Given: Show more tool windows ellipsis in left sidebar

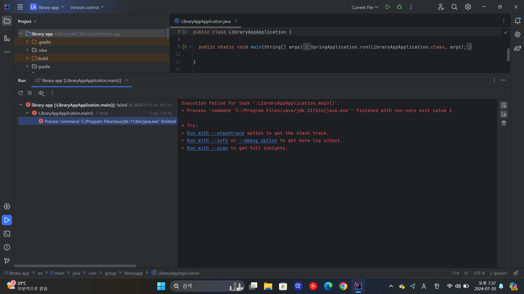Looking at the screenshot, I should pos(7,52).
